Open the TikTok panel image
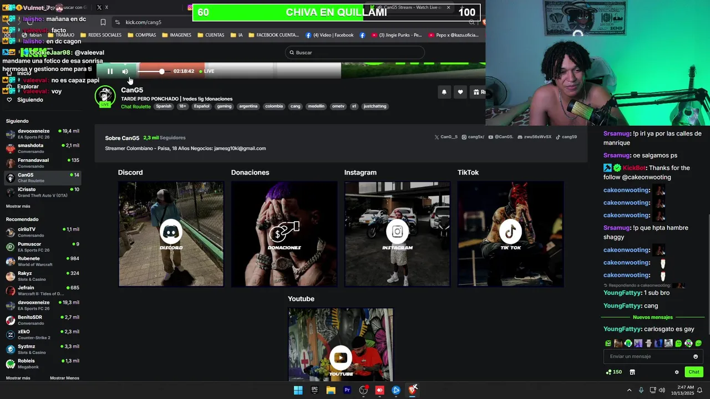Image resolution: width=710 pixels, height=399 pixels. (x=510, y=234)
